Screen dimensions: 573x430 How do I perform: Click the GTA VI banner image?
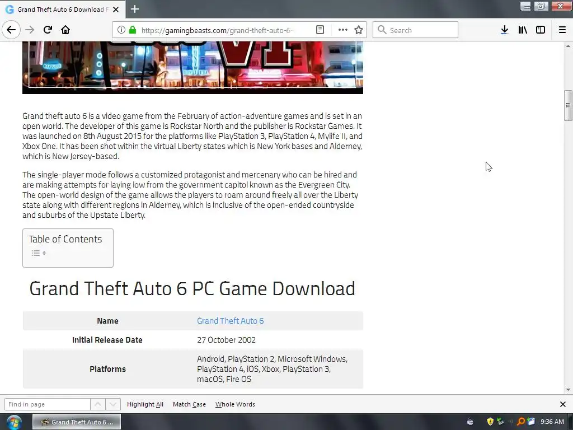pos(192,67)
